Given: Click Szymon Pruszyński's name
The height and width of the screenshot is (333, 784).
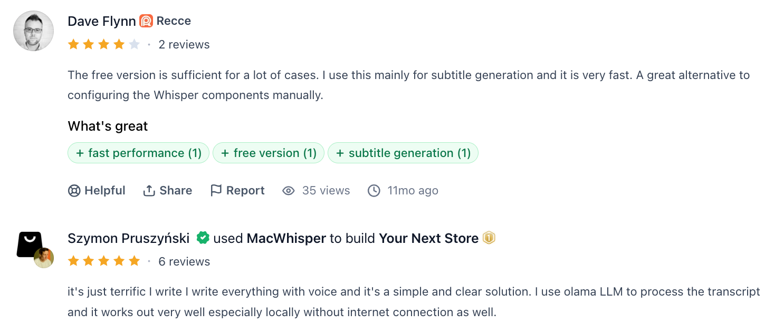Looking at the screenshot, I should tap(128, 238).
